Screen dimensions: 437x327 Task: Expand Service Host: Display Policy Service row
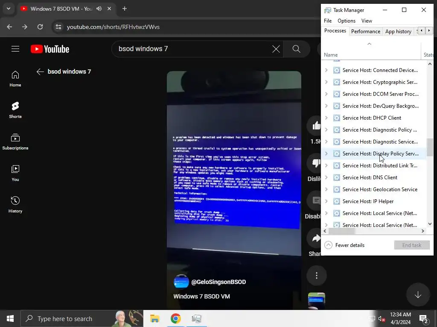[x=326, y=153]
